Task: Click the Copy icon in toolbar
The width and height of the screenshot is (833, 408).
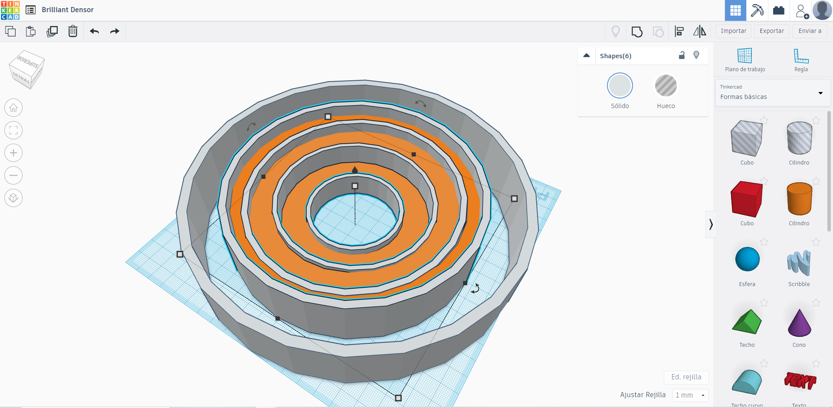Action: click(10, 31)
